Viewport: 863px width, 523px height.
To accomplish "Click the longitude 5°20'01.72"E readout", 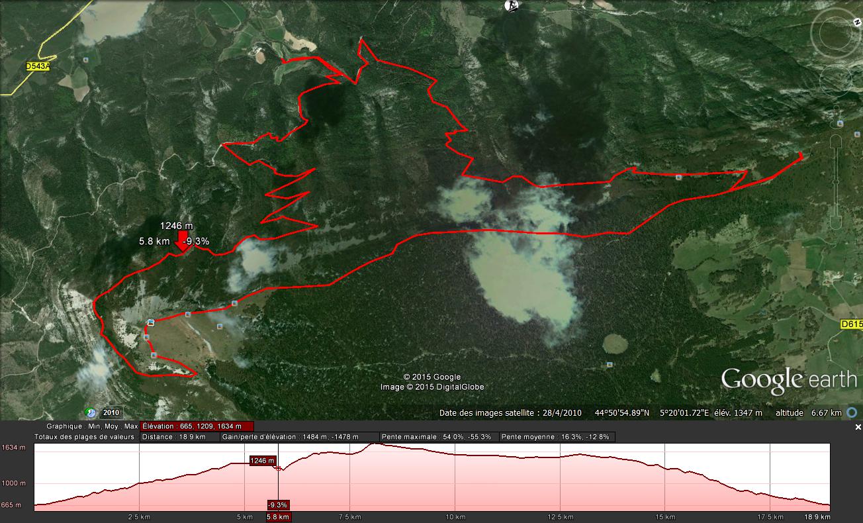I will [684, 412].
